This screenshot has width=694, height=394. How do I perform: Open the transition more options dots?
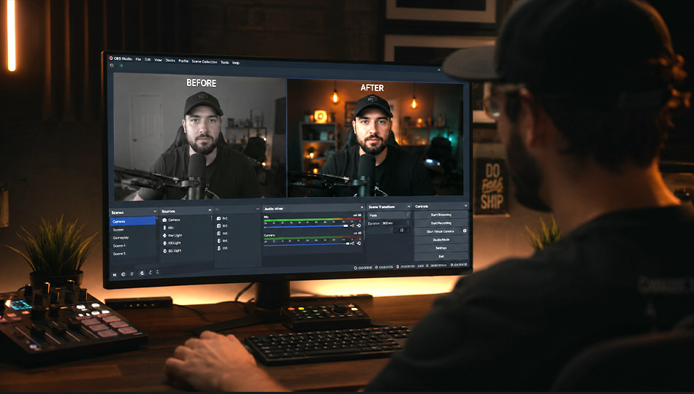(408, 230)
